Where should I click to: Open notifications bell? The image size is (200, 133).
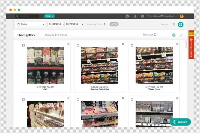135,16
